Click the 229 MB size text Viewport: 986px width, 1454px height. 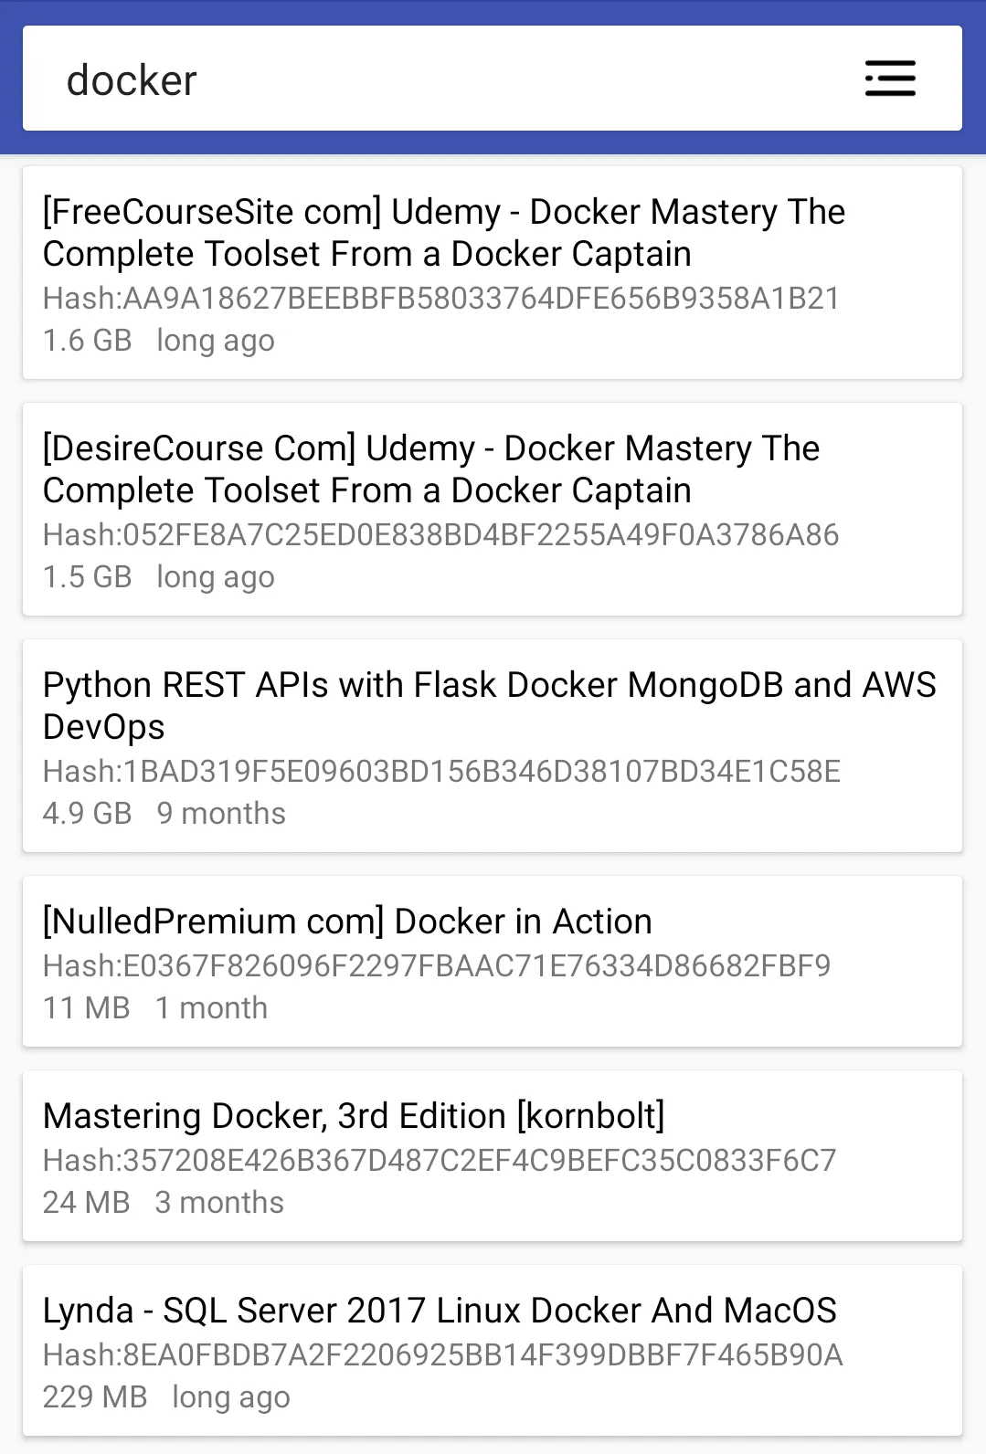tap(95, 1396)
